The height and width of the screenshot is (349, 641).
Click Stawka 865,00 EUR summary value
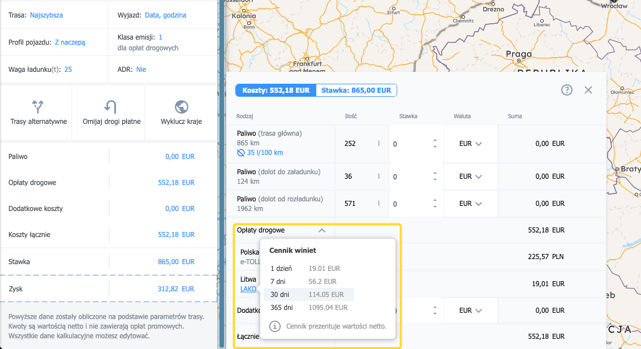pos(176,262)
